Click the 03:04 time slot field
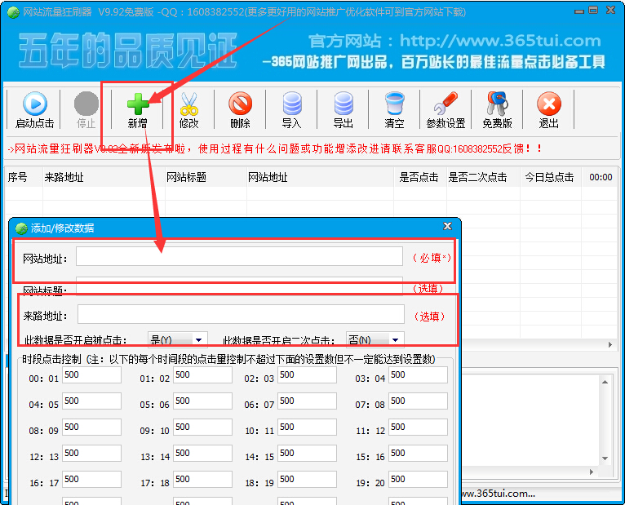 (x=418, y=375)
